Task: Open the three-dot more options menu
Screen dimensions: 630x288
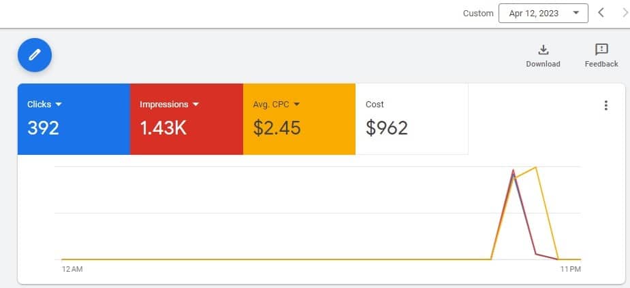Action: pos(605,105)
